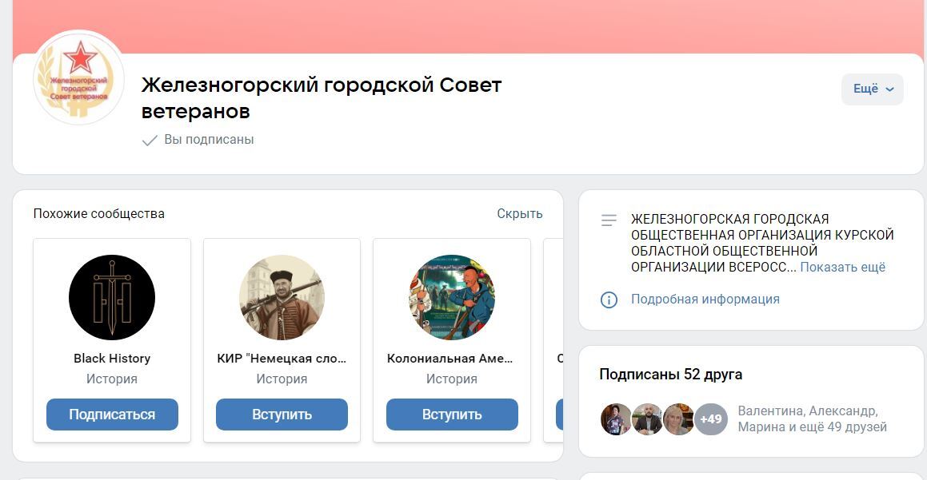Click the third friend avatar Марина
927x480 pixels.
coord(678,419)
